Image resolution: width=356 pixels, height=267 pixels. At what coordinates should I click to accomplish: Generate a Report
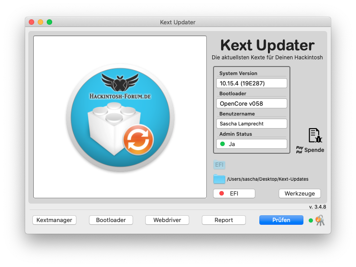pyautogui.click(x=224, y=220)
